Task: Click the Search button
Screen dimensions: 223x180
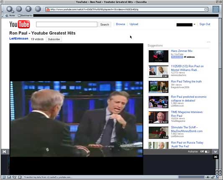Action: point(105,24)
